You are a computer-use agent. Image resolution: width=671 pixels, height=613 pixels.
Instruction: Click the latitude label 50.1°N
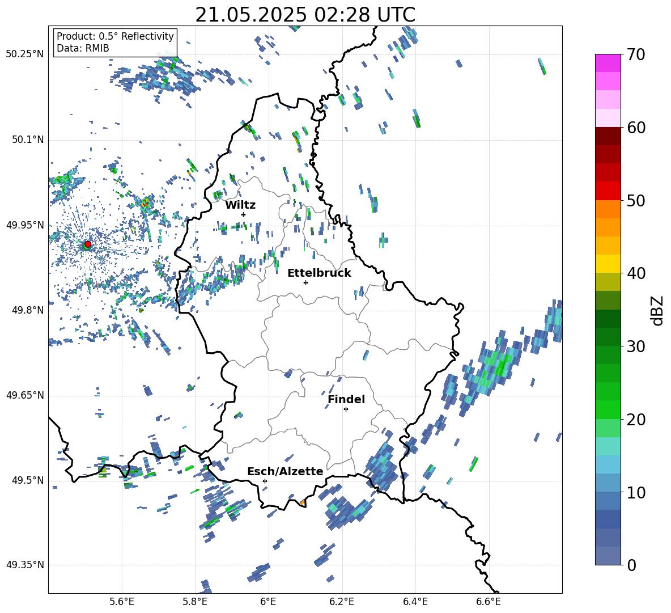27,140
